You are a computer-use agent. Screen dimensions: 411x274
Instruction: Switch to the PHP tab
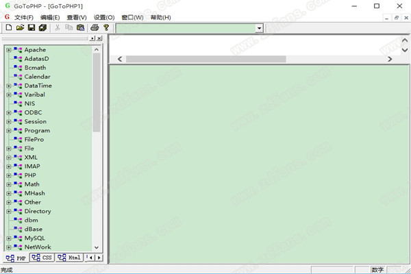click(16, 258)
